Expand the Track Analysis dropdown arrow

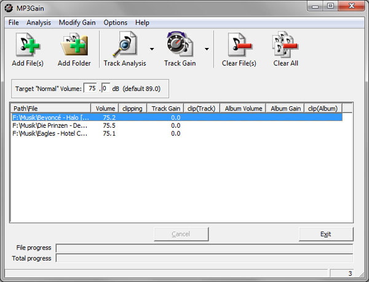point(152,49)
